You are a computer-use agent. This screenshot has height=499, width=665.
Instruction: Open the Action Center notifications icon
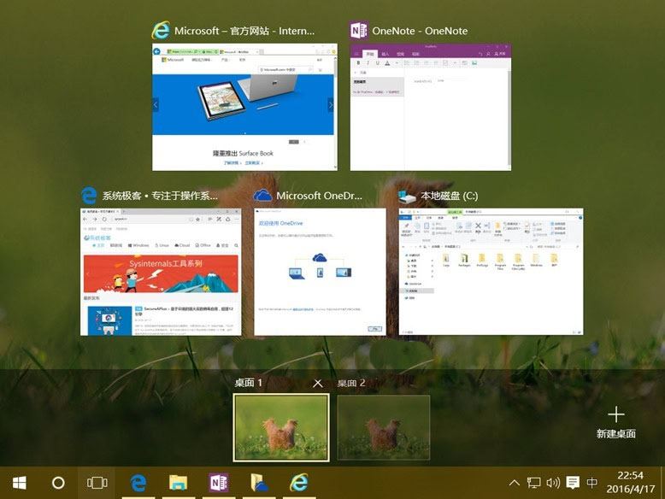(573, 483)
